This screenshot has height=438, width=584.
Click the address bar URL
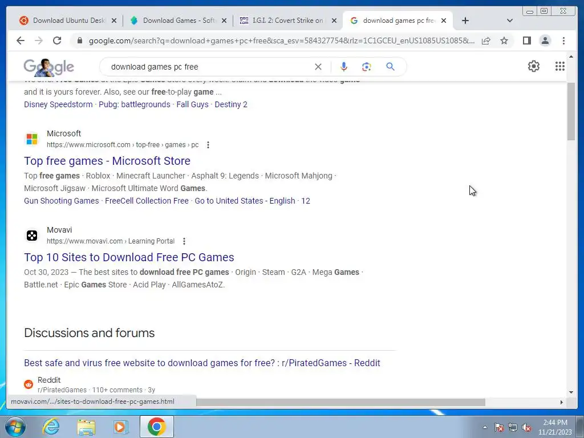point(282,40)
